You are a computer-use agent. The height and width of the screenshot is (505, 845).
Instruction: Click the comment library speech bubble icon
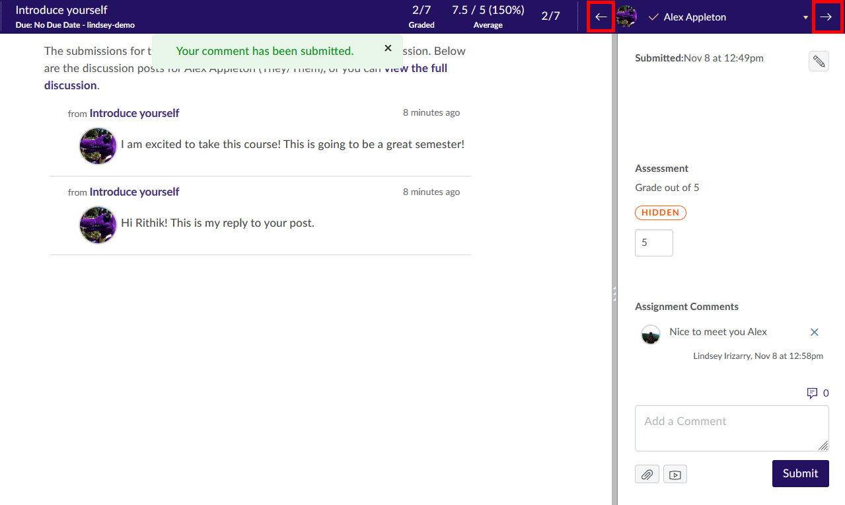[812, 393]
